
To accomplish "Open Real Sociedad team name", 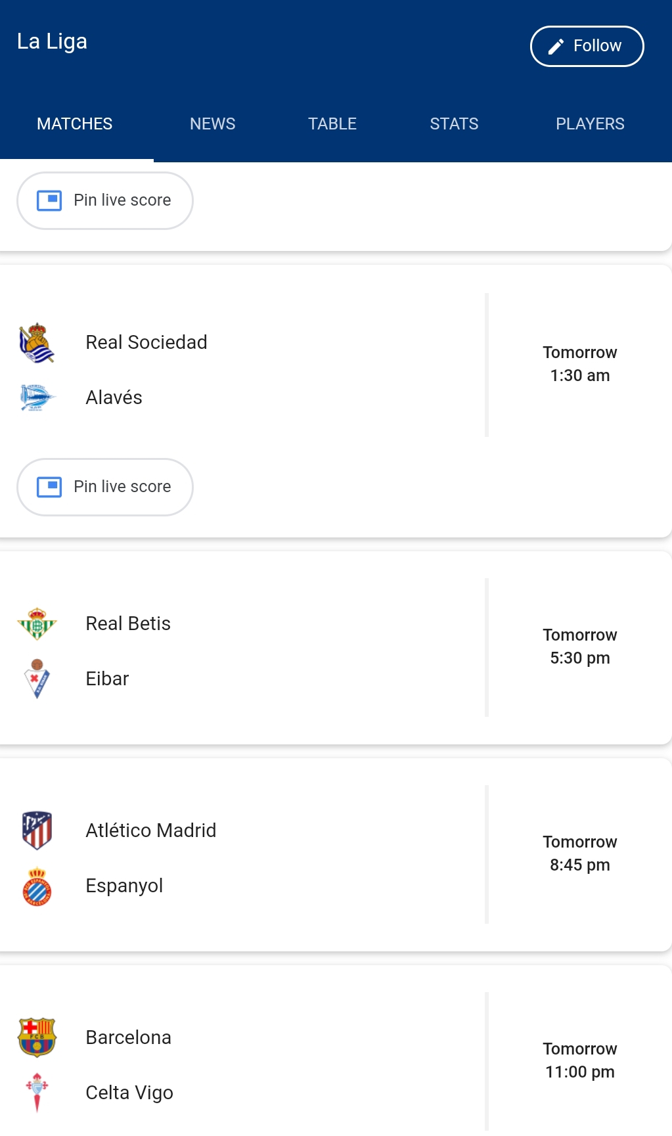I will (x=146, y=342).
